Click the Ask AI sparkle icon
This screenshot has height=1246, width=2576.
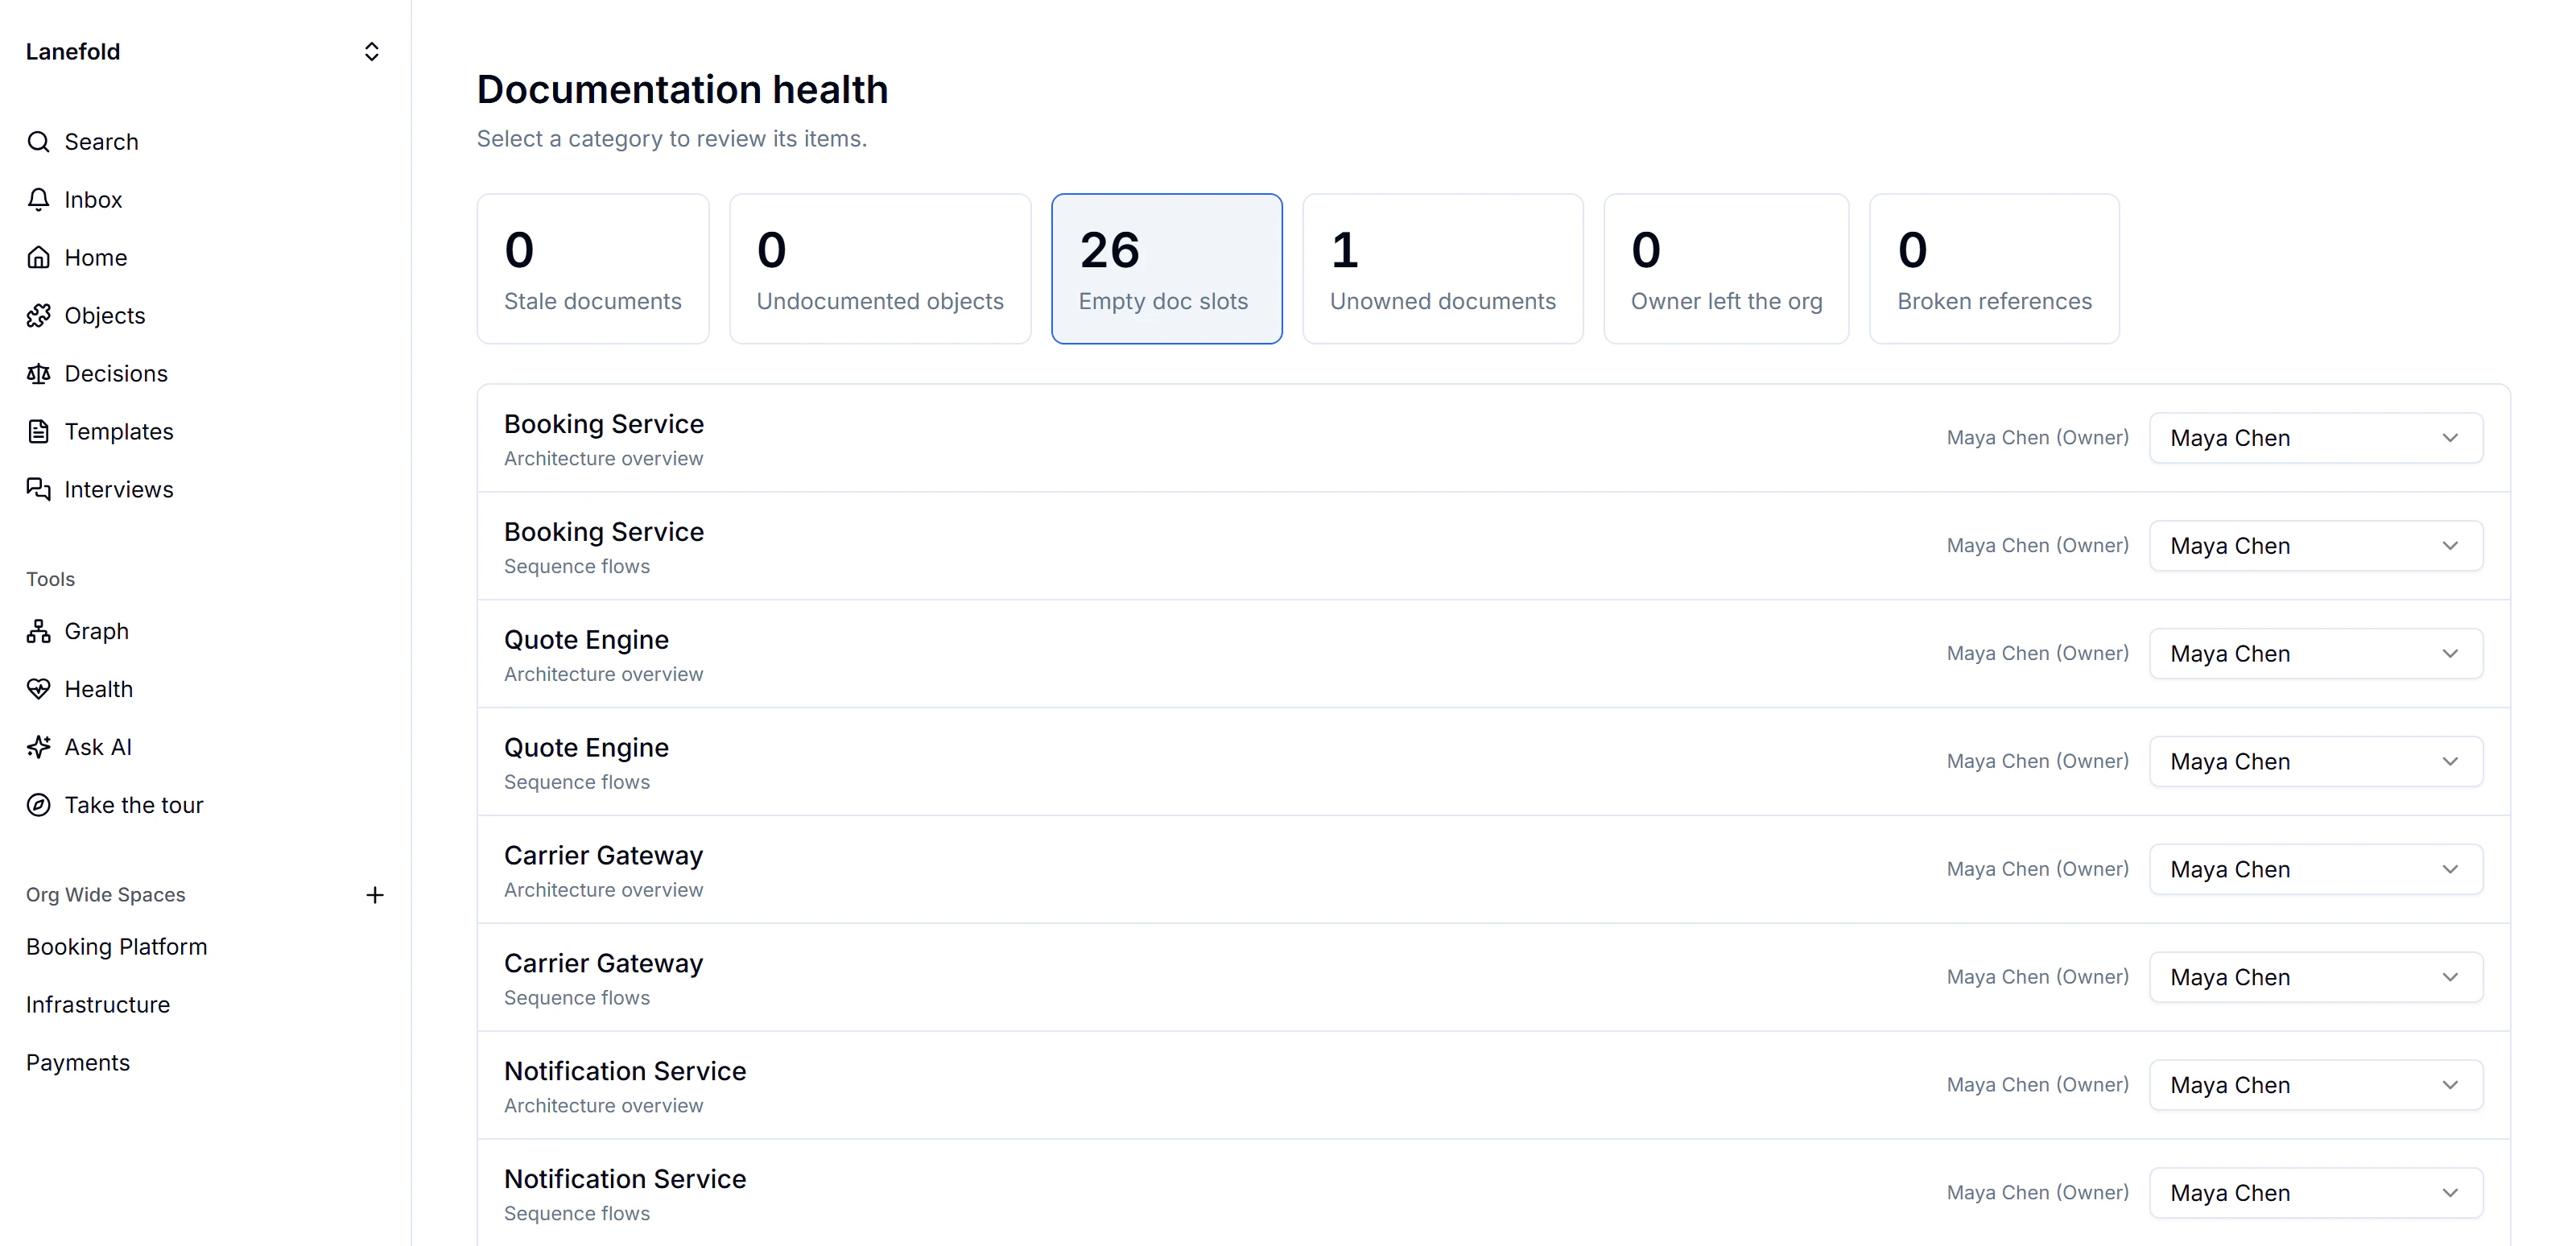point(38,748)
